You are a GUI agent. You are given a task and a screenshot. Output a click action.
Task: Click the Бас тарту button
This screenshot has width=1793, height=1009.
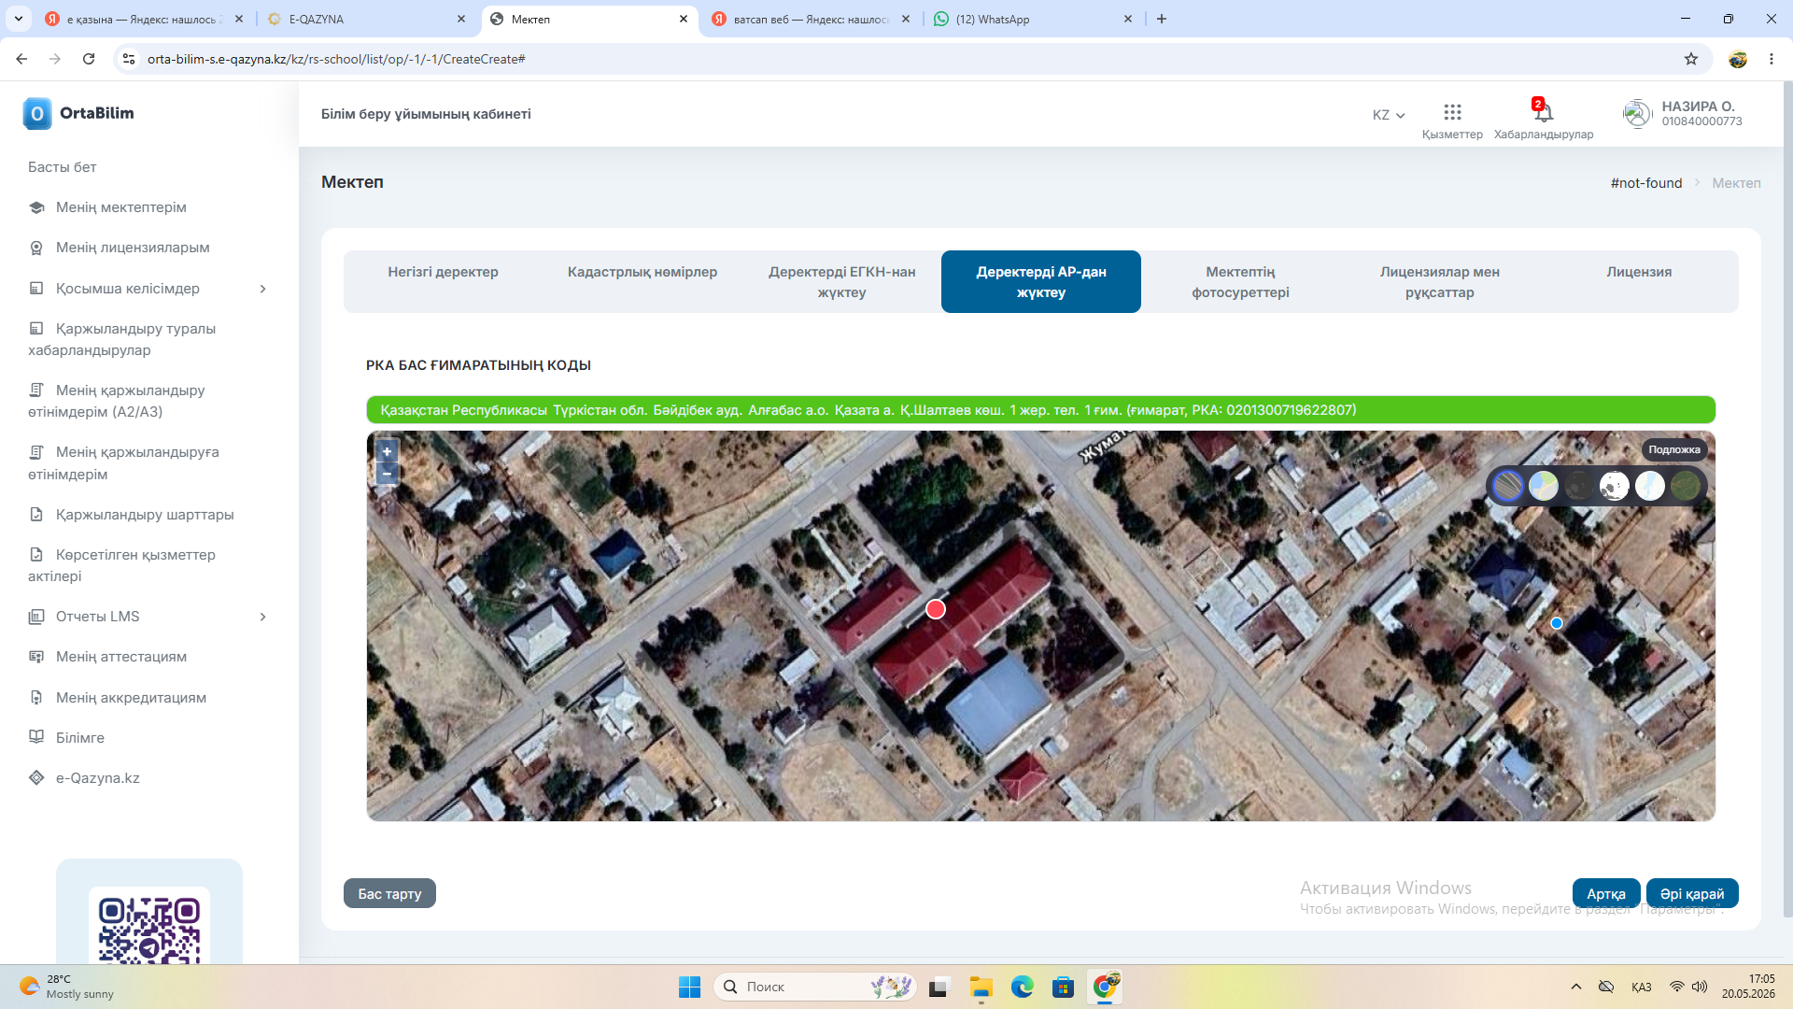(389, 894)
